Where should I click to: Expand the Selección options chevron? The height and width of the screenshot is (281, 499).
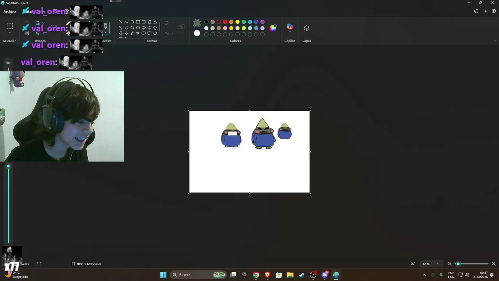(x=10, y=33)
